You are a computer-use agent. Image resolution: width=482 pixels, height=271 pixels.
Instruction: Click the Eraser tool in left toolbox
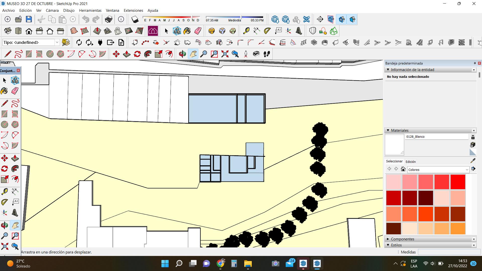15,91
